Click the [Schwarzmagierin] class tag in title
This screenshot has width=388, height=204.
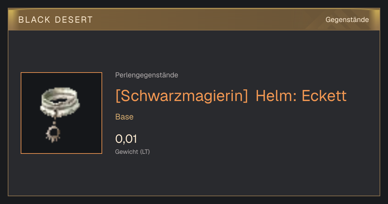click(x=181, y=96)
